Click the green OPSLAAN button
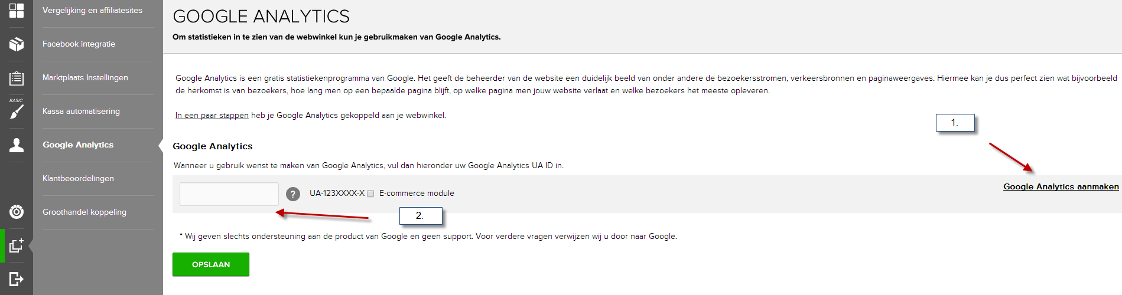The image size is (1122, 295). coord(211,264)
